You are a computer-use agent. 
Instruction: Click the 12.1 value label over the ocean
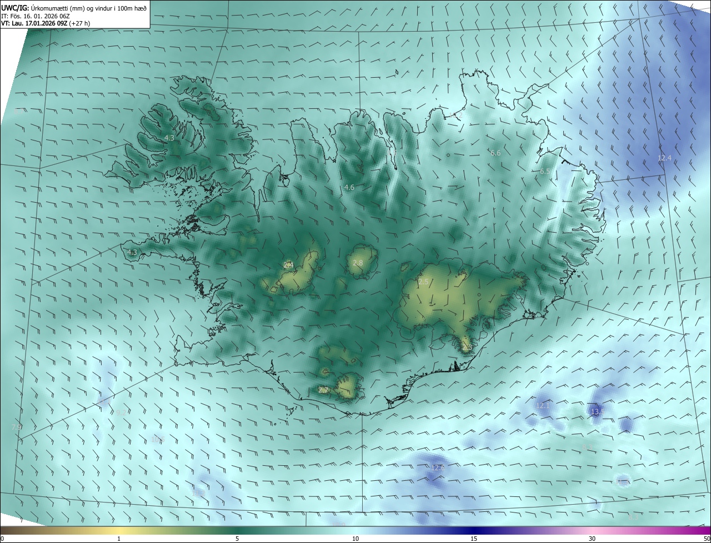coord(543,406)
